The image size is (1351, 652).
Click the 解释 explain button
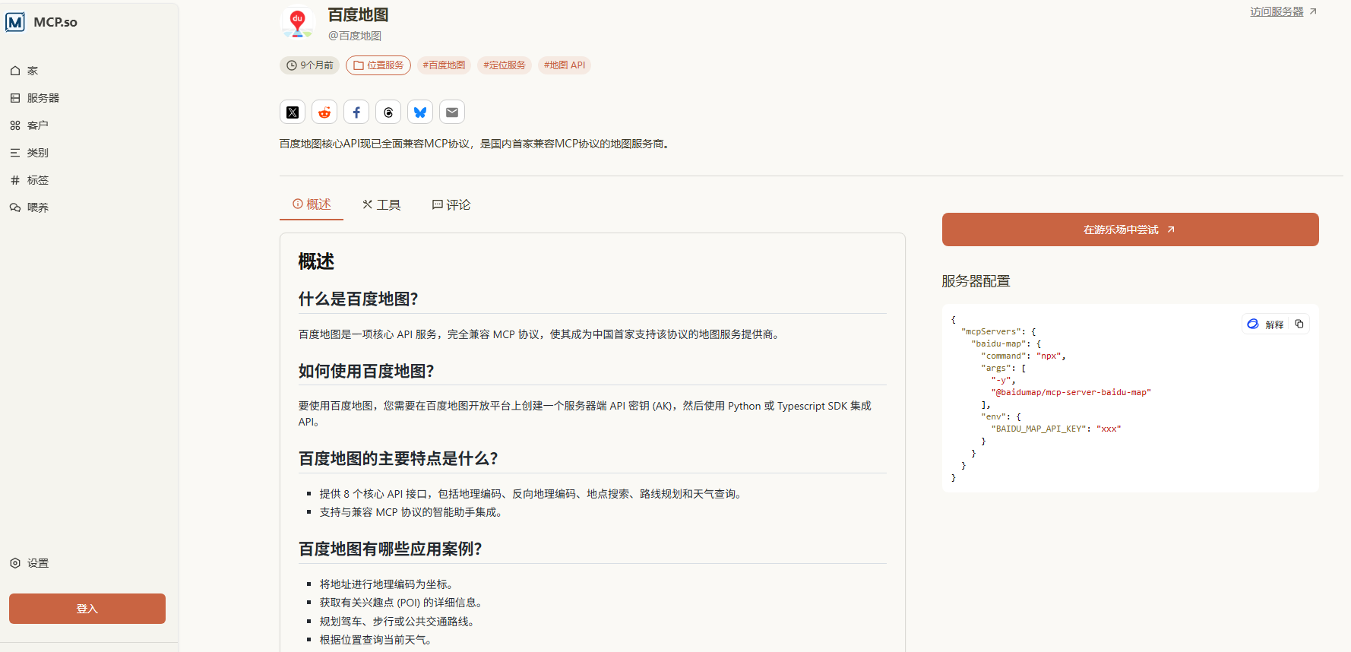pos(1266,324)
